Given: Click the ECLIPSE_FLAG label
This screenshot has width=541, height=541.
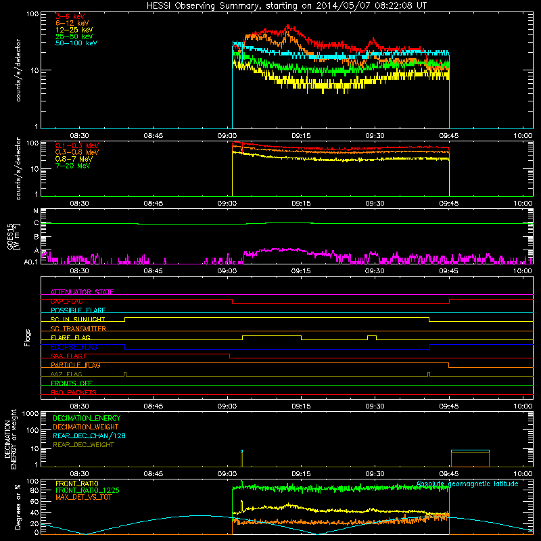Looking at the screenshot, I should (x=74, y=347).
